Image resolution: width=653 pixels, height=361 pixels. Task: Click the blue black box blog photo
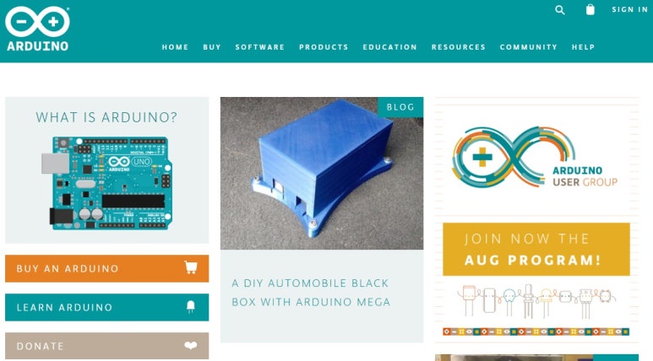pos(322,174)
